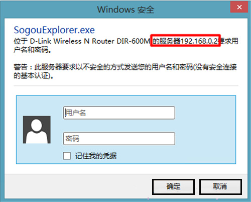Click the 用户名 username input field
The image size is (251, 202).
[119, 113]
